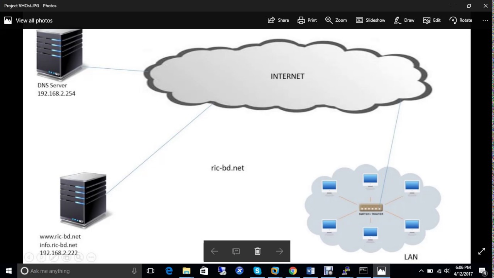Toggle full screen with diagonal arrows icon
The width and height of the screenshot is (494, 278).
pyautogui.click(x=482, y=251)
